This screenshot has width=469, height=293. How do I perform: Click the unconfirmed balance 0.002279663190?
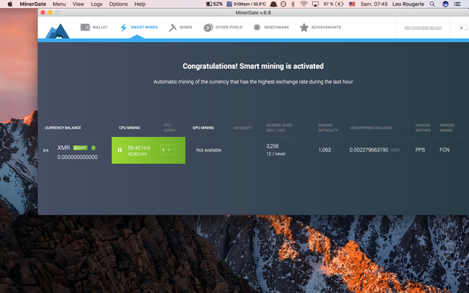[369, 149]
